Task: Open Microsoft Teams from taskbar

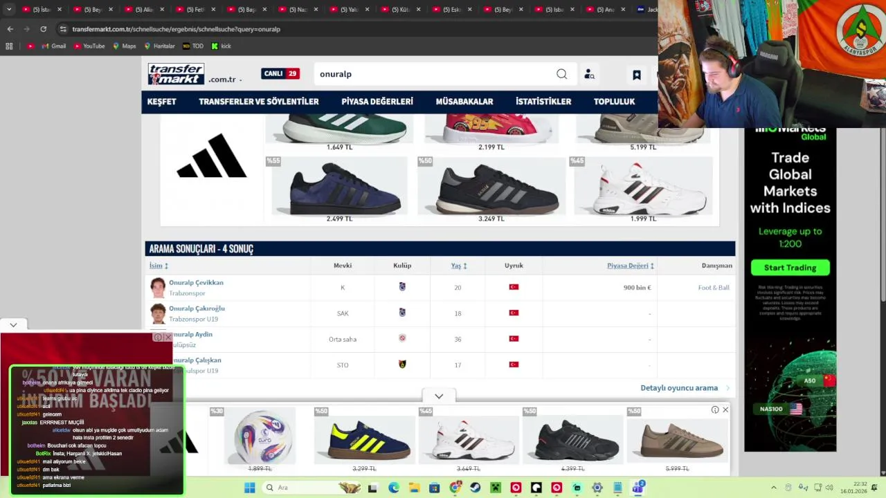Action: [x=638, y=488]
